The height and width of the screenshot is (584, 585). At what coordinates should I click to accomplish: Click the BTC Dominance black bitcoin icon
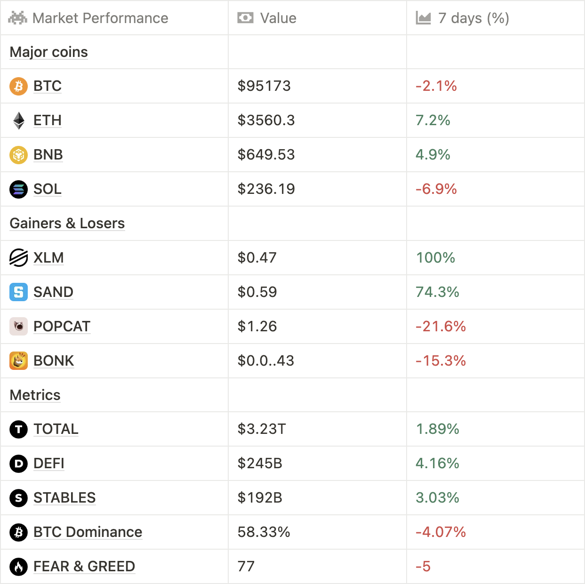pyautogui.click(x=18, y=532)
